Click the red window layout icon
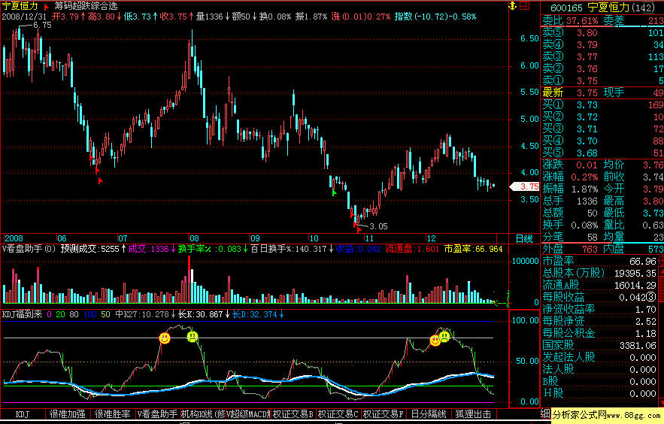This screenshot has width=664, height=424. point(525,5)
